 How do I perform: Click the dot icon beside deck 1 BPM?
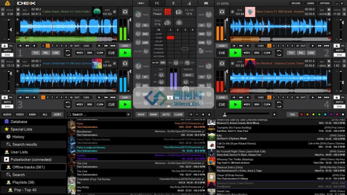coord(114,12)
